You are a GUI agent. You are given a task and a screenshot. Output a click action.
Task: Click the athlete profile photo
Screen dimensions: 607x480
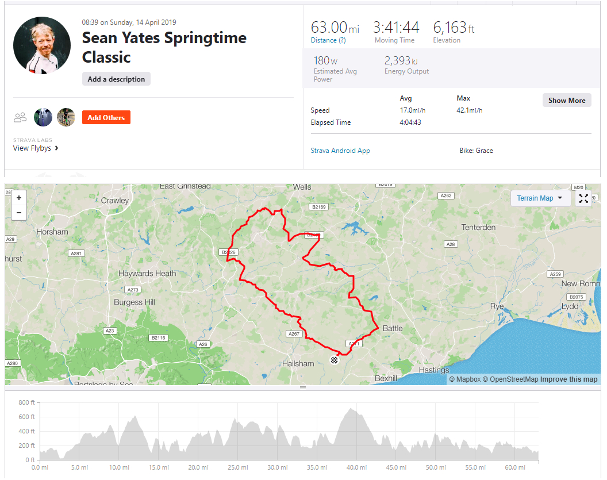tap(42, 45)
